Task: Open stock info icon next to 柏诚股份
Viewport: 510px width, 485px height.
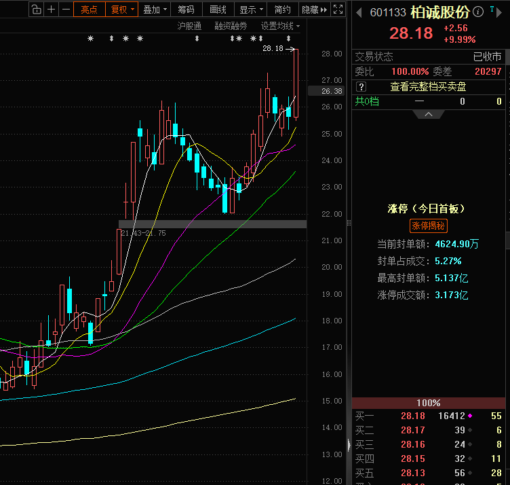Action: pyautogui.click(x=478, y=12)
